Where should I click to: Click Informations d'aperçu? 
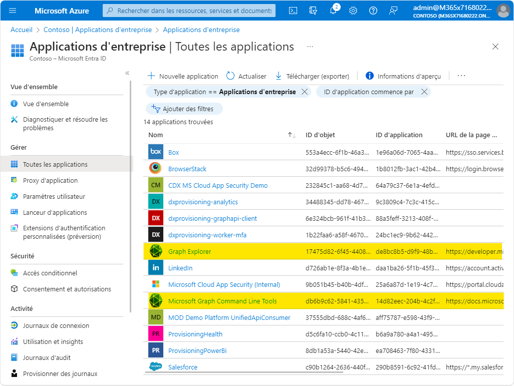403,76
